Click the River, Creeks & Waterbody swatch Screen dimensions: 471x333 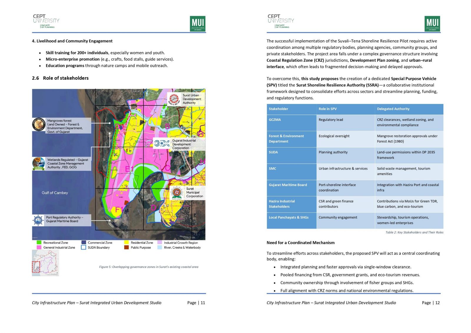tap(160, 247)
